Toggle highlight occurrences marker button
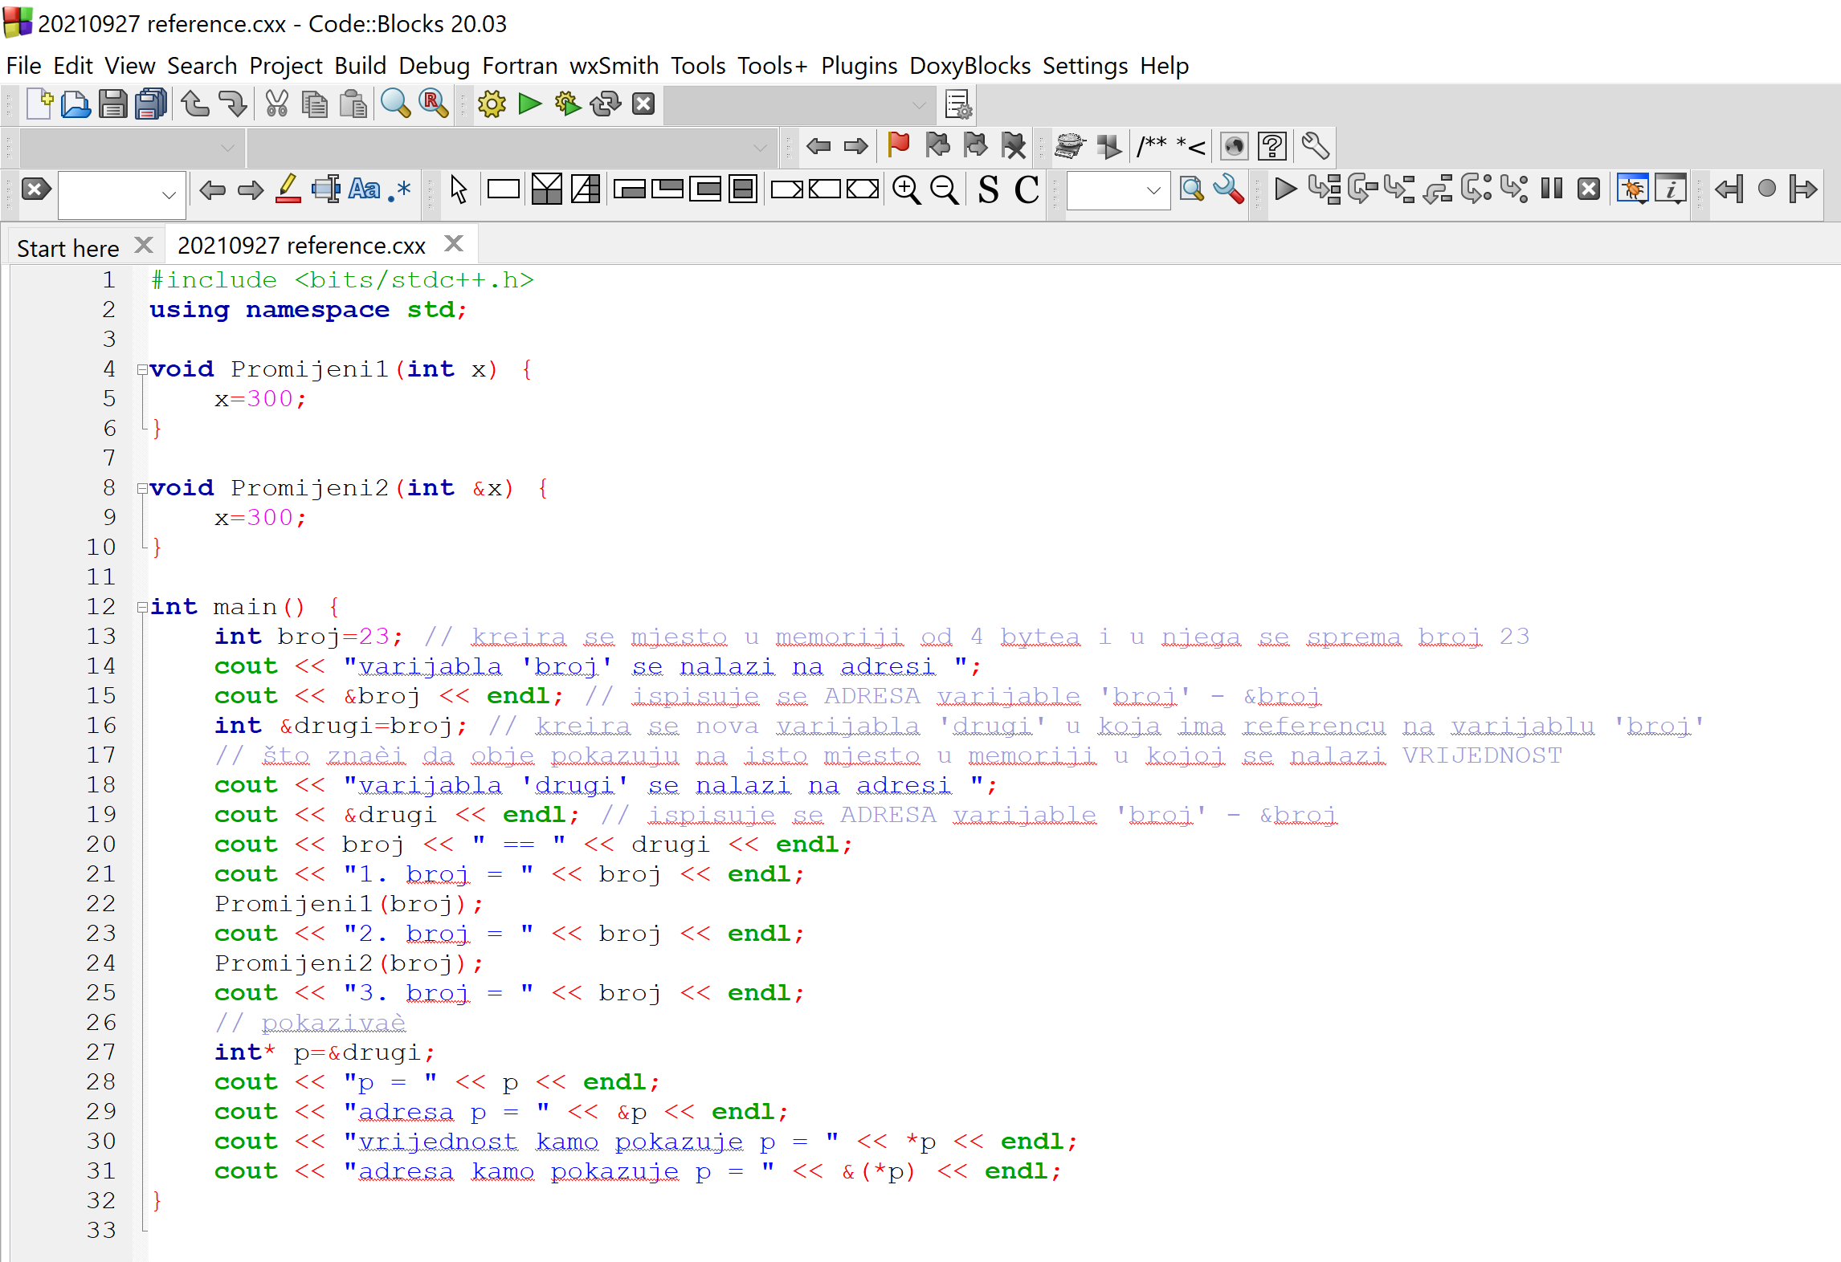Viewport: 1841px width, 1262px height. pyautogui.click(x=288, y=189)
